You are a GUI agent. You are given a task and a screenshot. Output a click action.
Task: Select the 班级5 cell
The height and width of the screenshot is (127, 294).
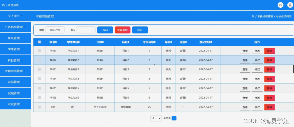coord(100,88)
